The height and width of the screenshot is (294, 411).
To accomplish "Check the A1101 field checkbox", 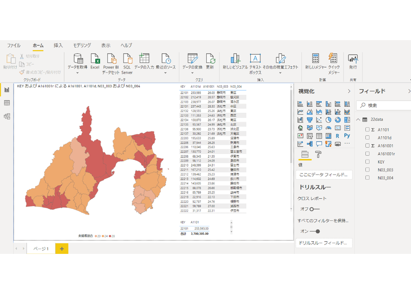I will pyautogui.click(x=367, y=130).
